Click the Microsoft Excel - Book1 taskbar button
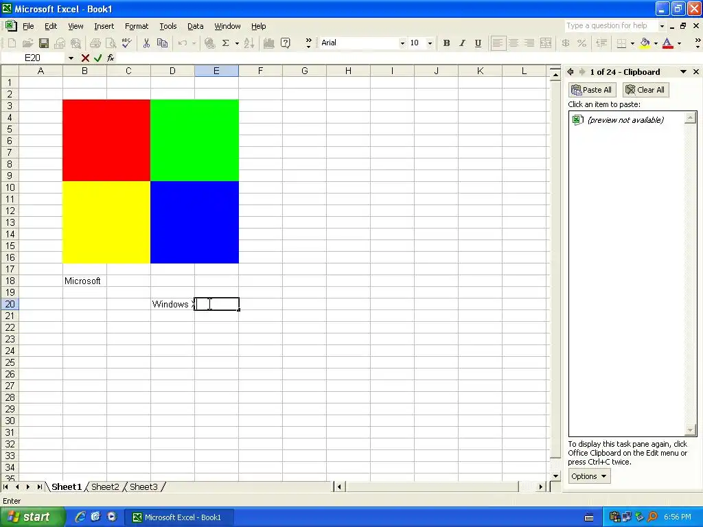This screenshot has width=703, height=527. 178,517
